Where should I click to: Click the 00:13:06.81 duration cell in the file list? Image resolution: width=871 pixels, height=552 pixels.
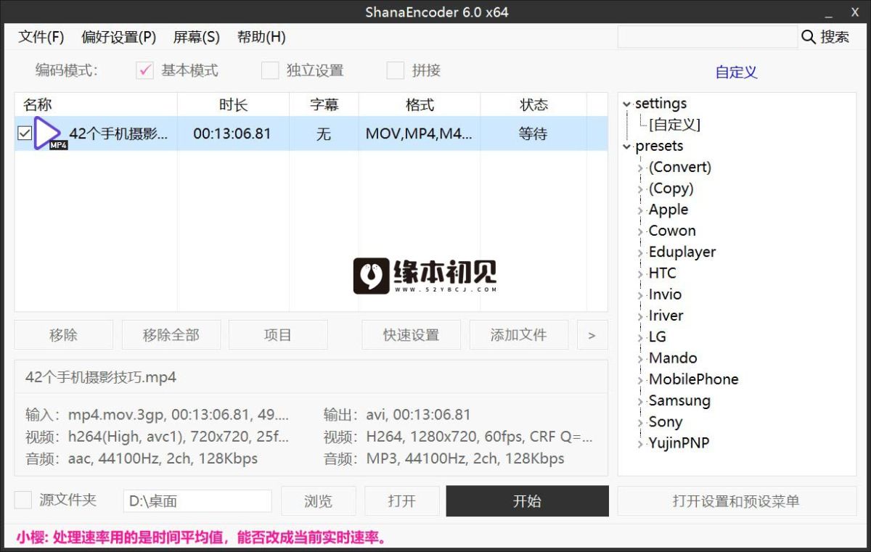[x=232, y=134]
